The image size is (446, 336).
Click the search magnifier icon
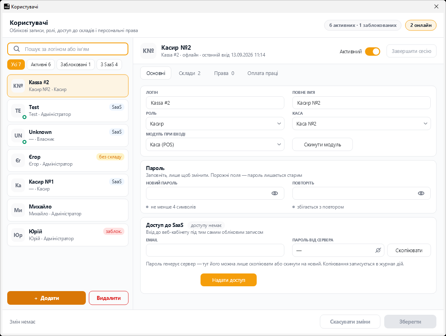click(x=17, y=49)
